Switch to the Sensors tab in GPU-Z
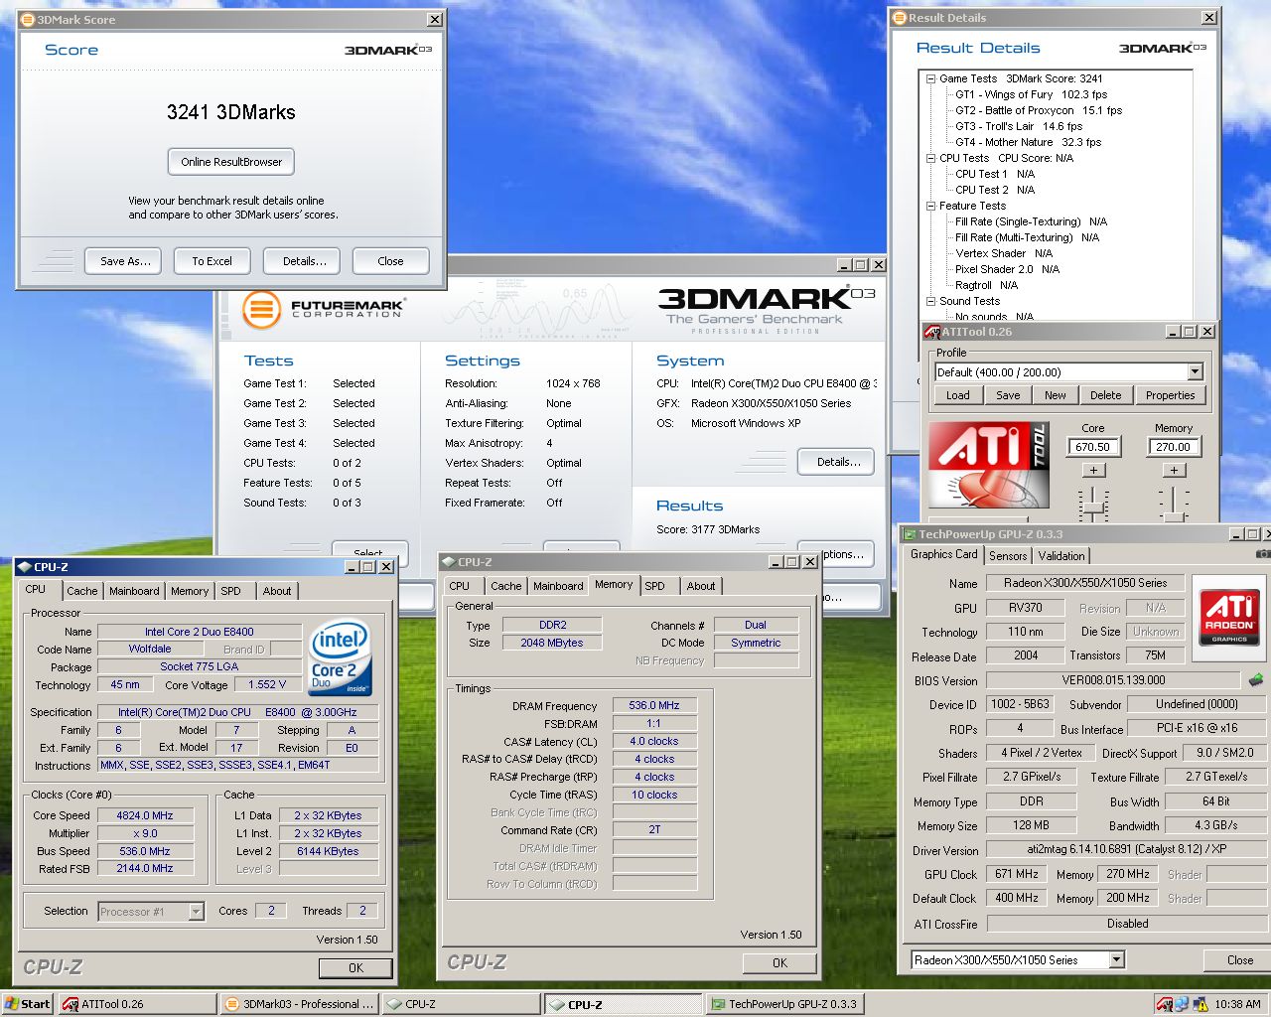 [1008, 556]
